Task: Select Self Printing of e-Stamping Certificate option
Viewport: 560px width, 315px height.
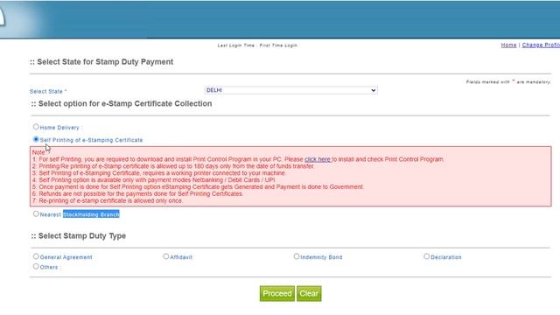Action: (36, 139)
